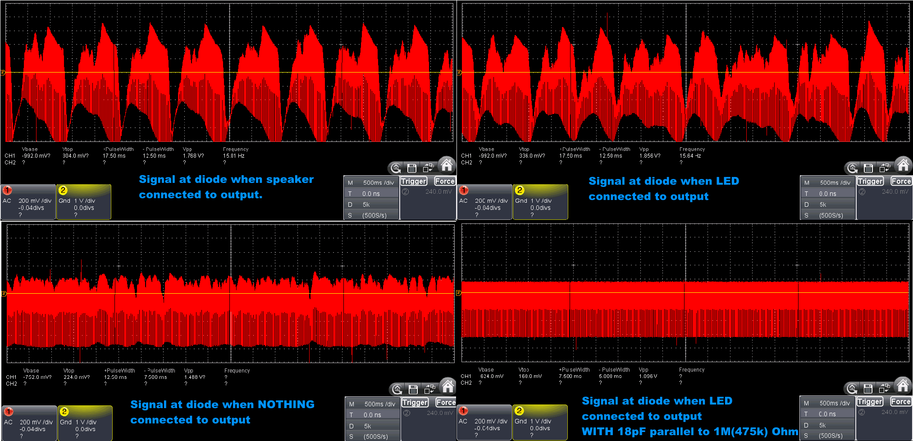
Task: Click the Vpp reading 1.856 V?
Action: [650, 156]
